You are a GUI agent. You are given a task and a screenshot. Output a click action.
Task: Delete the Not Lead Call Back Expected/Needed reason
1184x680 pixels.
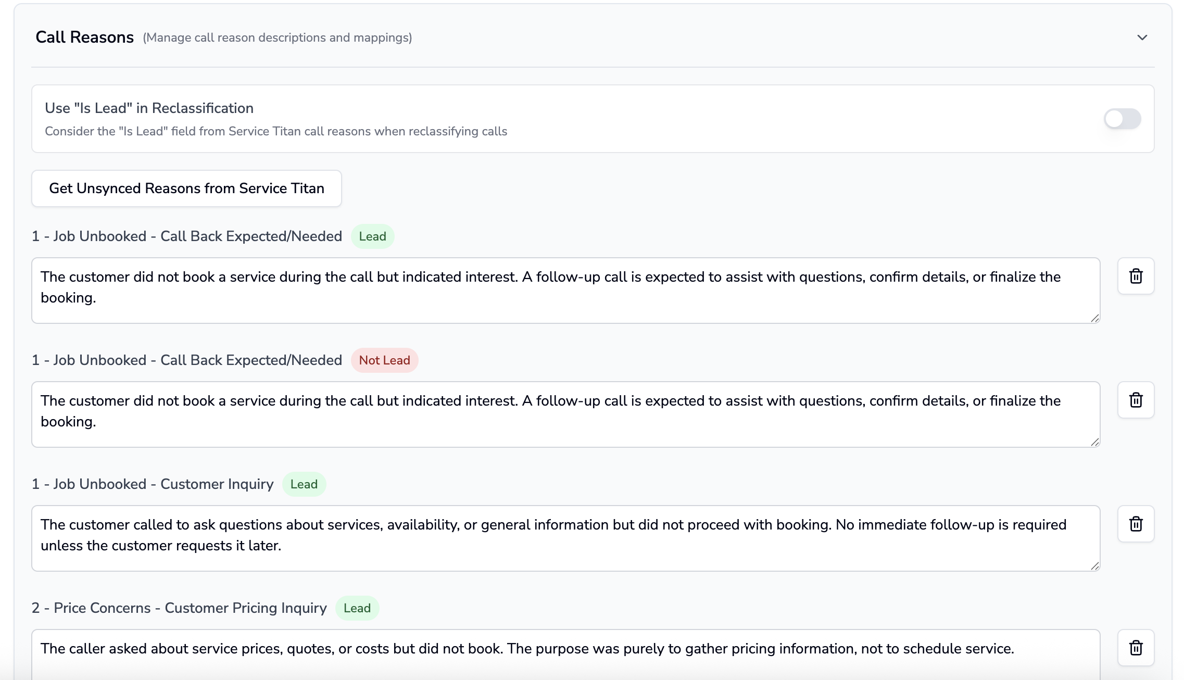[x=1136, y=400]
